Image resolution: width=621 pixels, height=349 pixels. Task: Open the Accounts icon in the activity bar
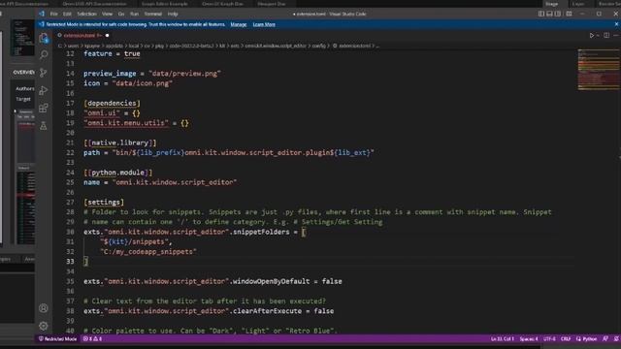[x=44, y=308]
